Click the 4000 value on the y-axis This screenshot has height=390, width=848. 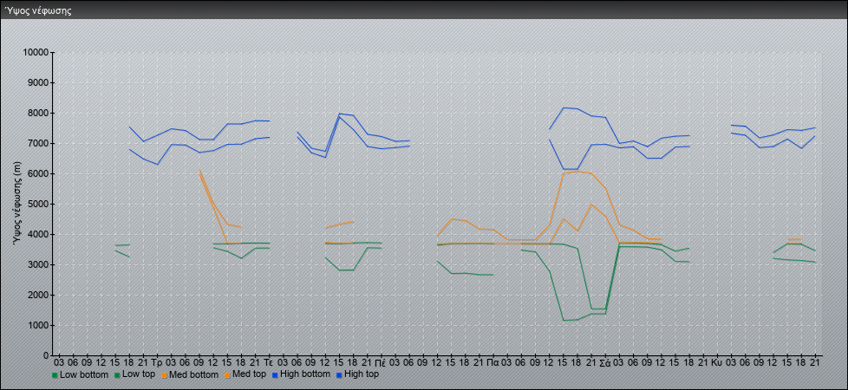pos(38,234)
